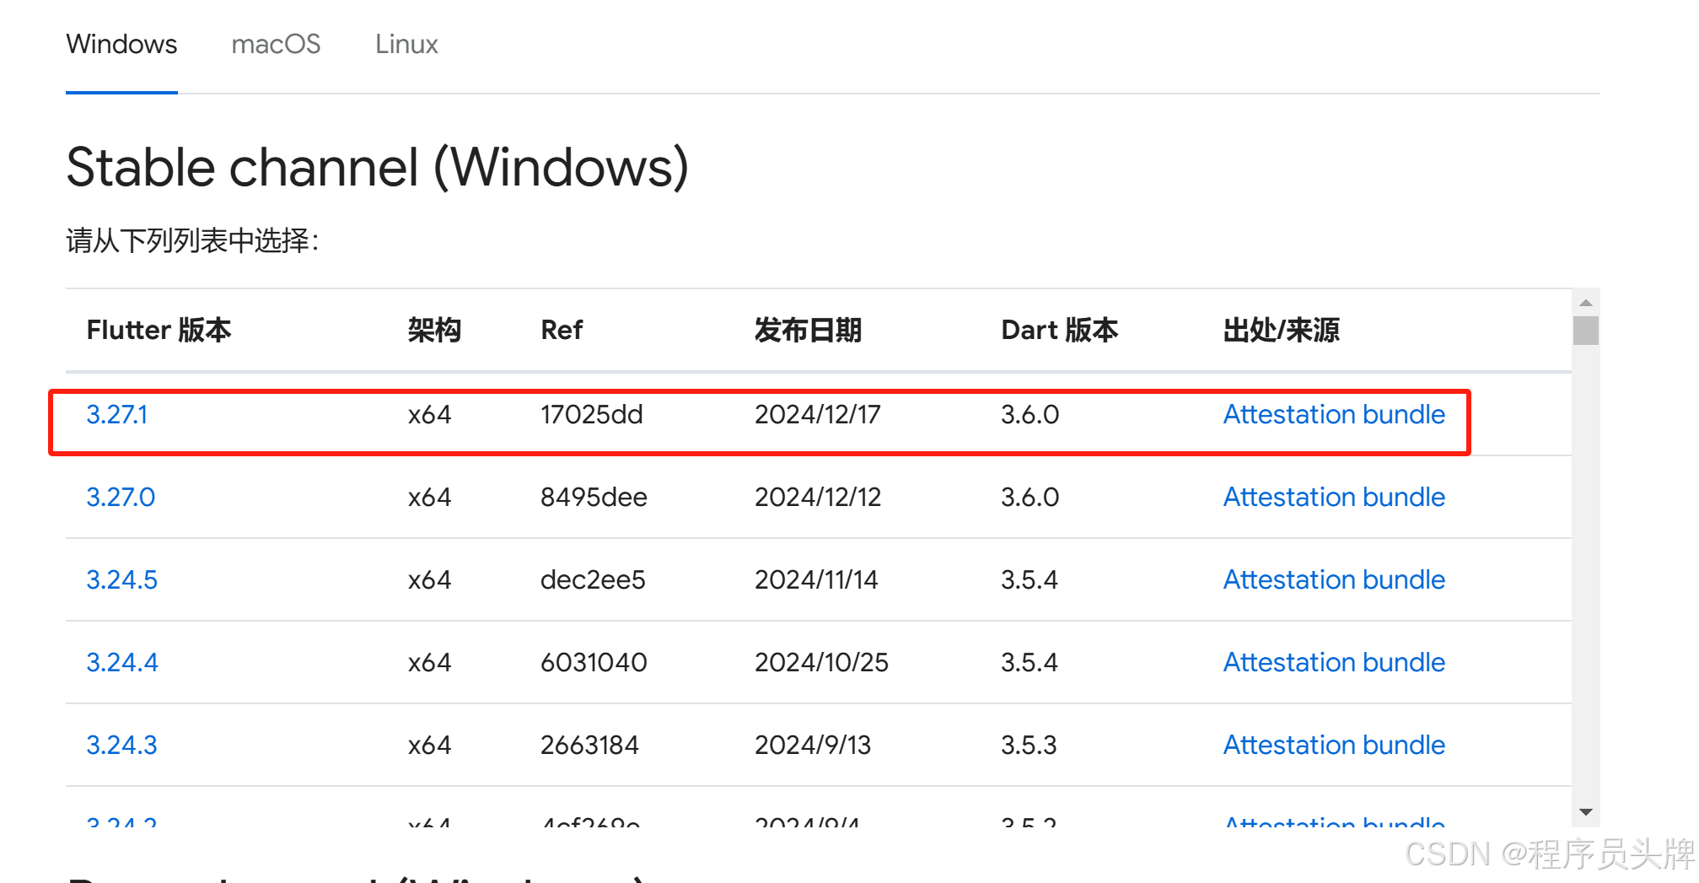The image size is (1699, 883).
Task: Open Attestation bundle for version 3.24.4
Action: [x=1334, y=662]
